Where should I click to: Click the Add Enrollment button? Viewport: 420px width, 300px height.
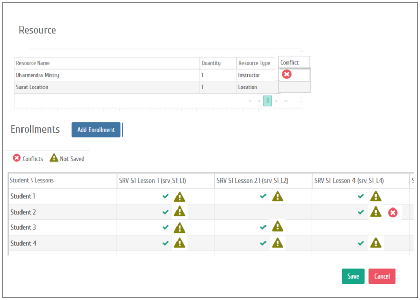click(96, 130)
